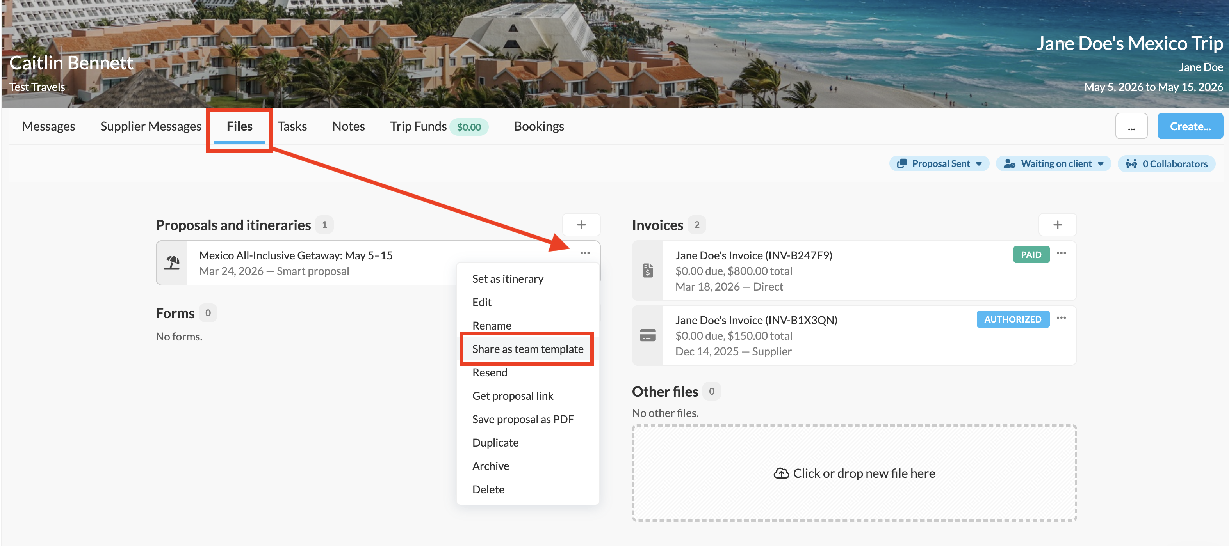The height and width of the screenshot is (546, 1229).
Task: Click the beach umbrella proposal icon
Action: (x=172, y=263)
